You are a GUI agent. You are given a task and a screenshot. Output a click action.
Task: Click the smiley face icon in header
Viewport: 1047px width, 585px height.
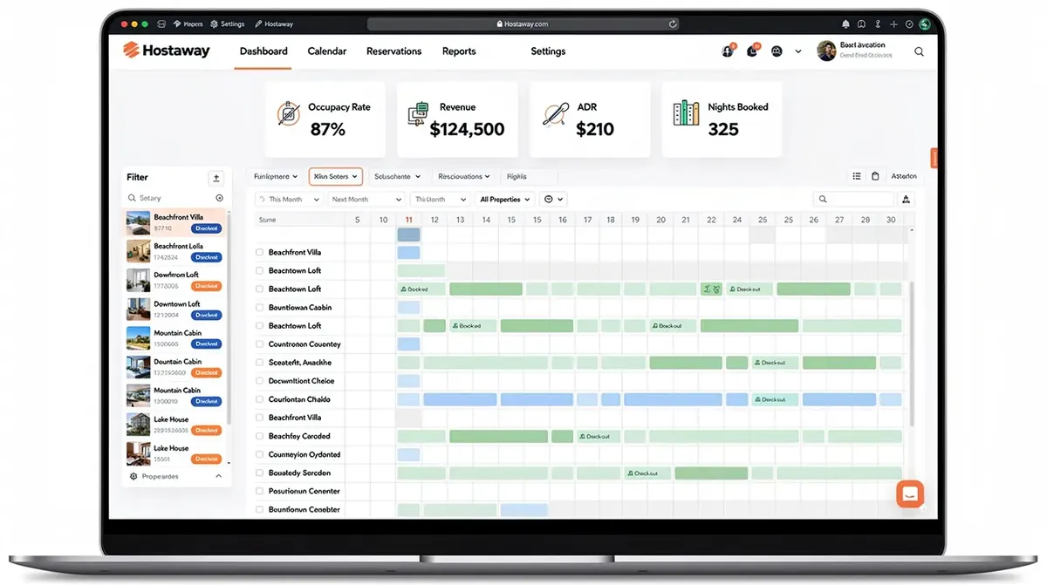coord(777,51)
